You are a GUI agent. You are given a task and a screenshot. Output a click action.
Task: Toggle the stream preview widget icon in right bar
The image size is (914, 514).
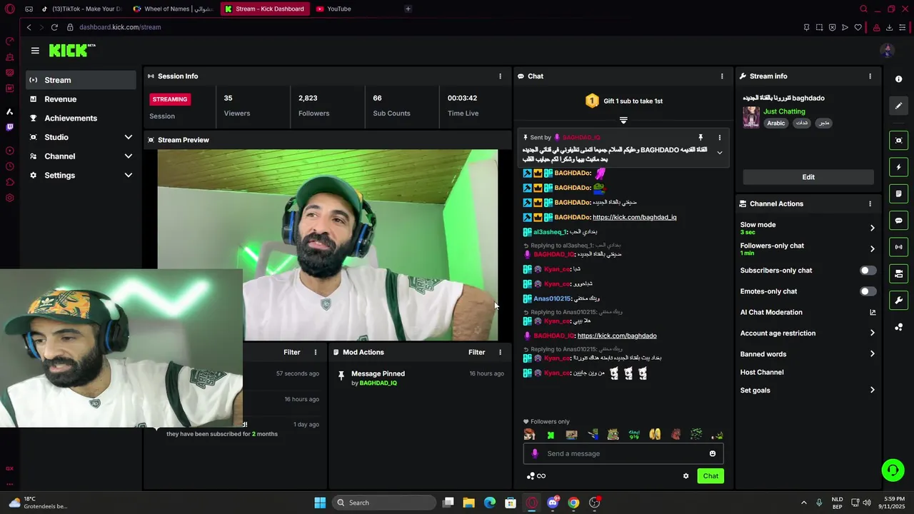[x=899, y=141]
